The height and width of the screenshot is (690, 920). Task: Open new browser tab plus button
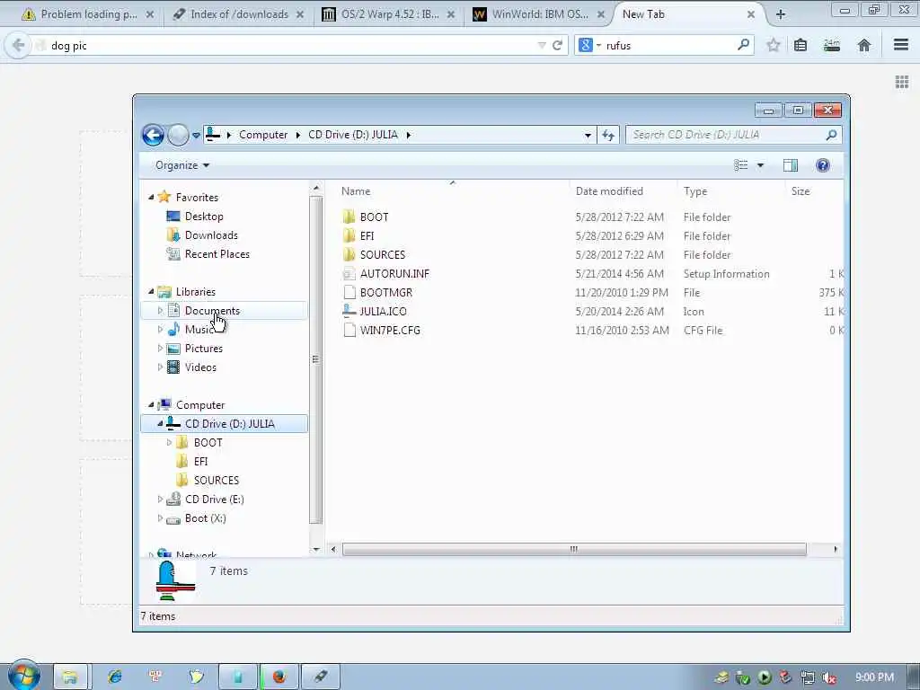781,14
